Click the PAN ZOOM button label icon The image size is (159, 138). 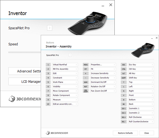(x=86, y=91)
